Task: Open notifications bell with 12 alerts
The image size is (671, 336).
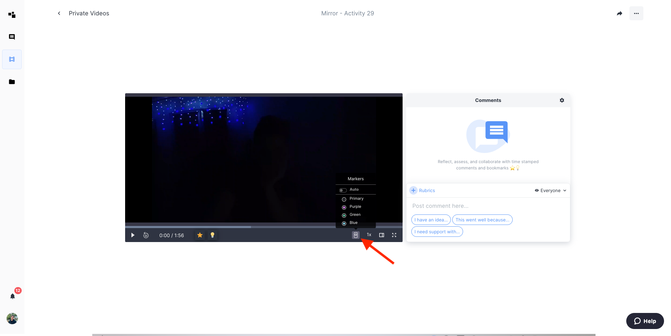Action: coord(13,296)
